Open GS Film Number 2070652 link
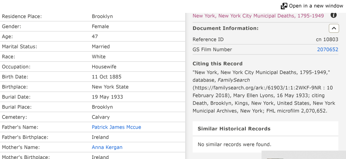Screen dimensions: 346x159 (328, 49)
